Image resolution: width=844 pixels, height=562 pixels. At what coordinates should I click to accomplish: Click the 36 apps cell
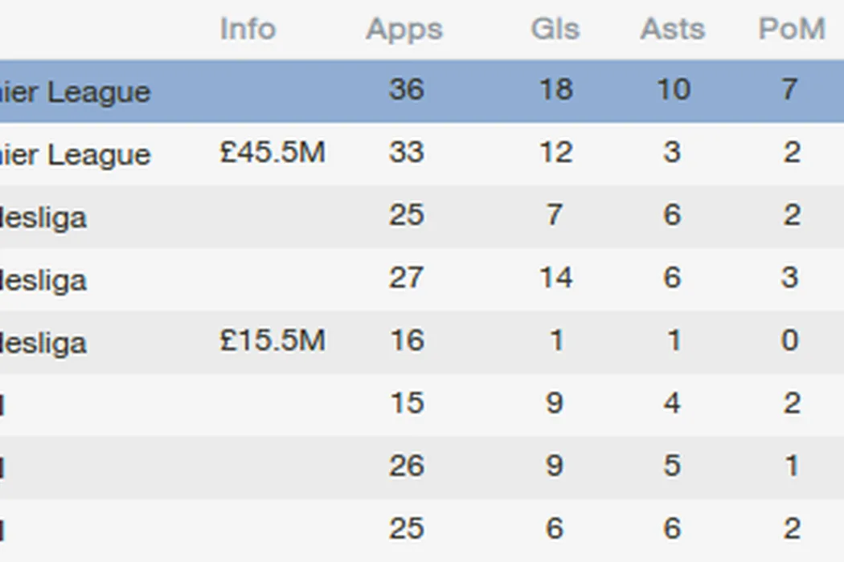406,89
